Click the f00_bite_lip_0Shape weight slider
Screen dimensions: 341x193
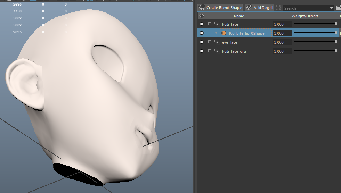point(315,33)
